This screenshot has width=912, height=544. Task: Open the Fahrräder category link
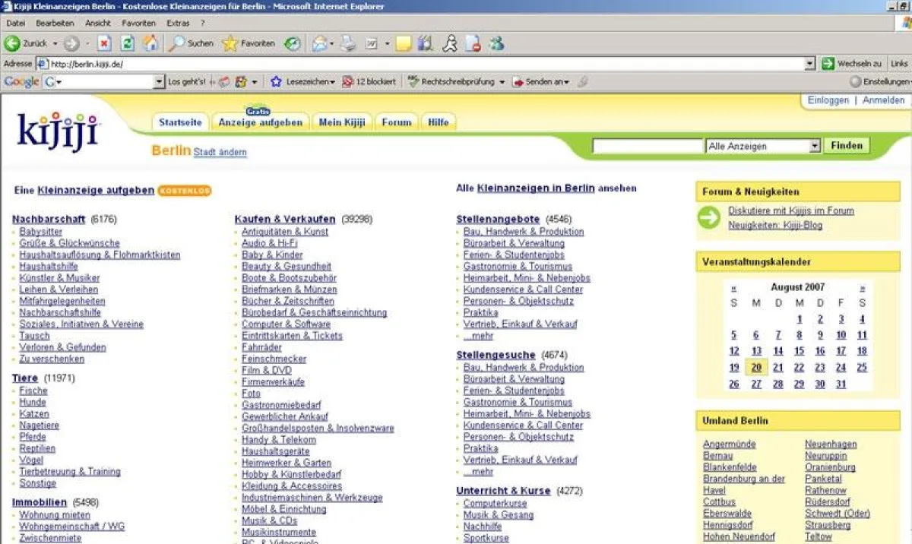pyautogui.click(x=261, y=347)
